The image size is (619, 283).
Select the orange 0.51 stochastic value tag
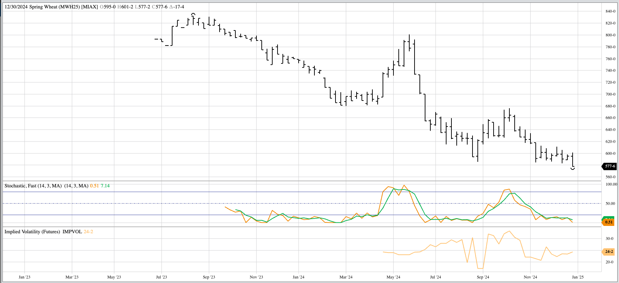click(608, 222)
